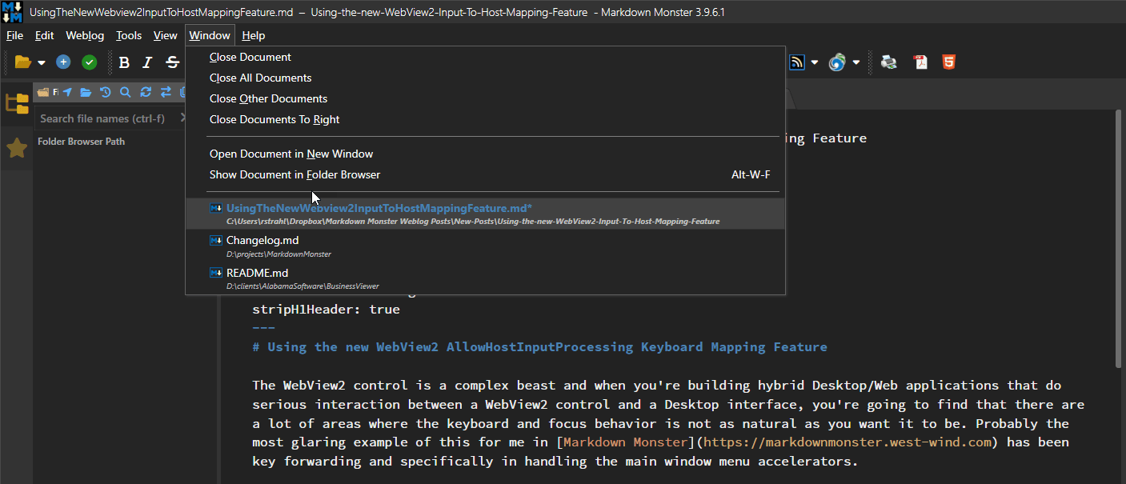Image resolution: width=1126 pixels, height=484 pixels.
Task: Choose Close All Documents
Action: [x=485, y=78]
